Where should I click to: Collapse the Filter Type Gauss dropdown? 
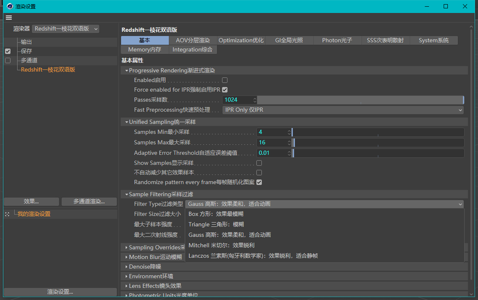[x=324, y=204]
